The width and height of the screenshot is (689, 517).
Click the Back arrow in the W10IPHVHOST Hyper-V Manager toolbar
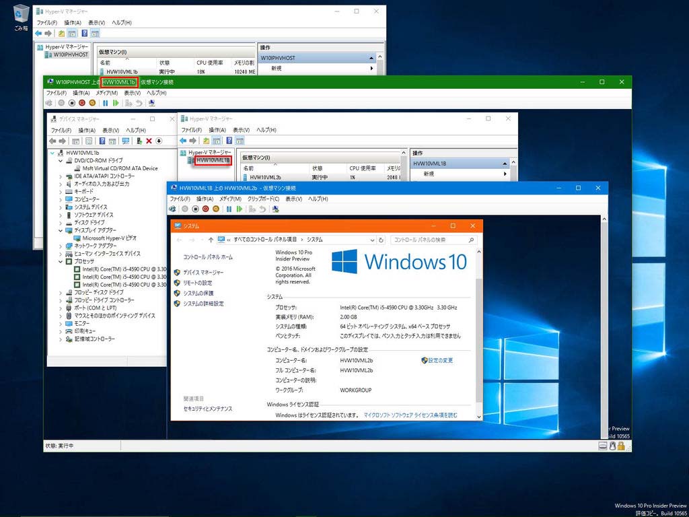tap(38, 34)
